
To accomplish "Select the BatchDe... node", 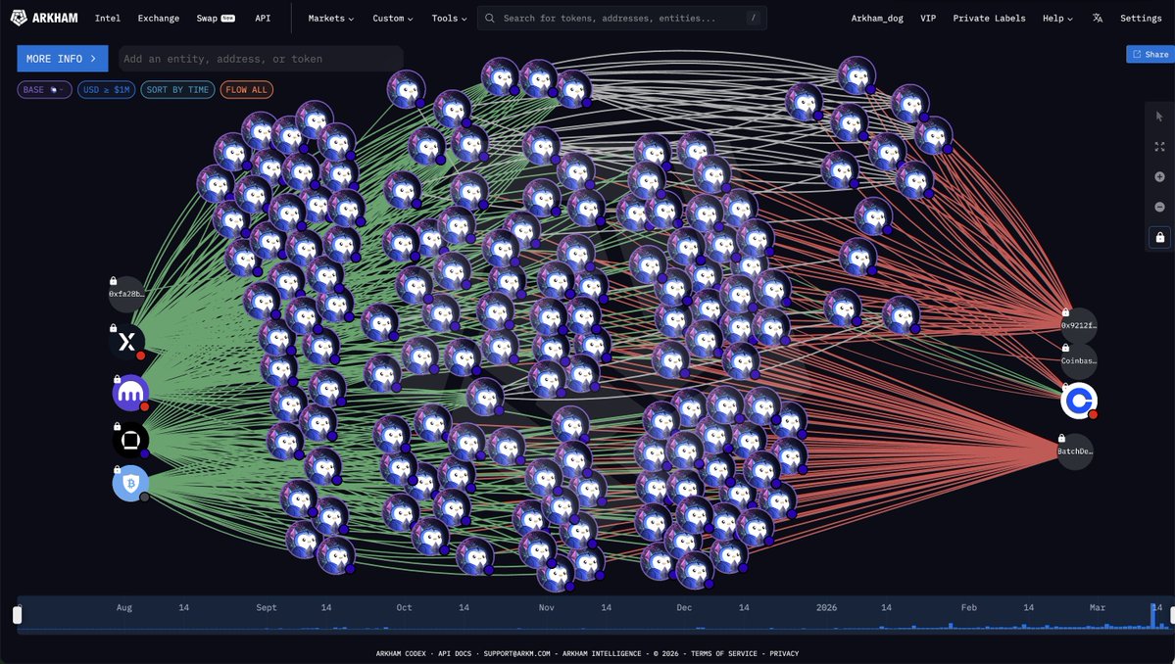I will 1075,451.
